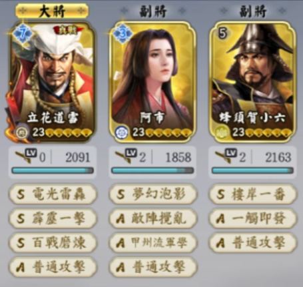303x287 pixels.
Task: Open the 夢幻泡影 S skill
Action: click(153, 194)
